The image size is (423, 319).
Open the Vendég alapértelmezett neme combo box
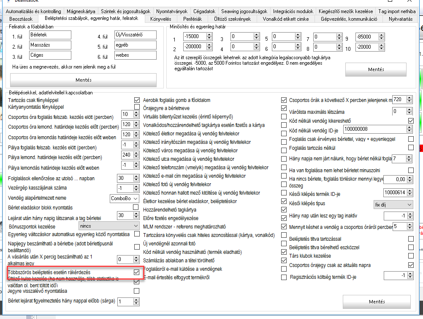tap(125, 198)
